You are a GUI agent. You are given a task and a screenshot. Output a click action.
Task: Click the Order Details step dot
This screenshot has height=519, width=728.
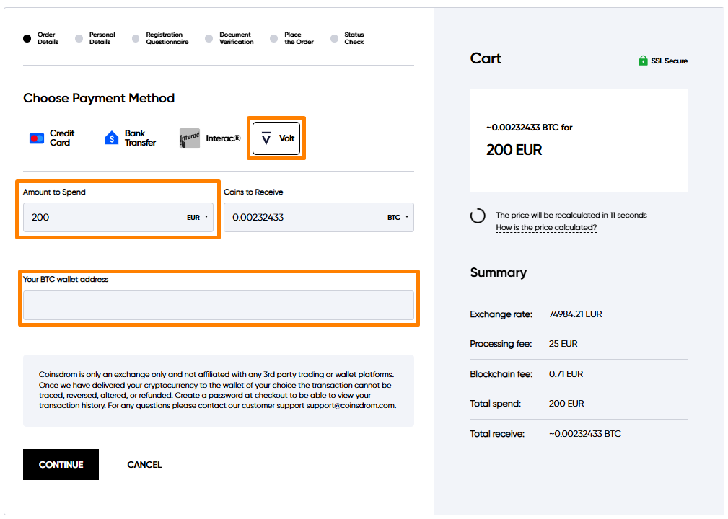coord(27,38)
